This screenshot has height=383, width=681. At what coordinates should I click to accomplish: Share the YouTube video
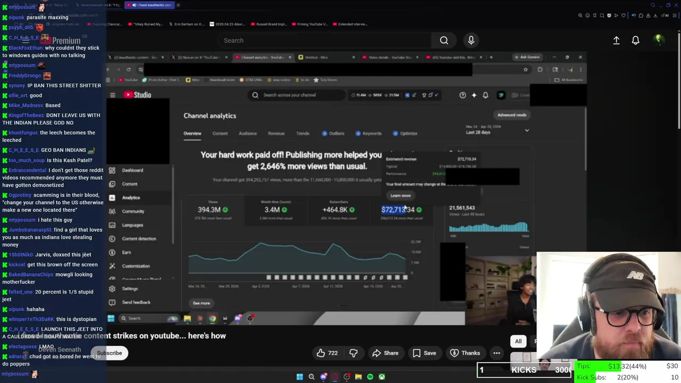pyautogui.click(x=385, y=353)
